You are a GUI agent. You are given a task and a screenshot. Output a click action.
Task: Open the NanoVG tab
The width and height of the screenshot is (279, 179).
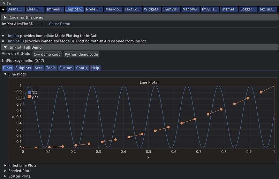tap(190, 9)
